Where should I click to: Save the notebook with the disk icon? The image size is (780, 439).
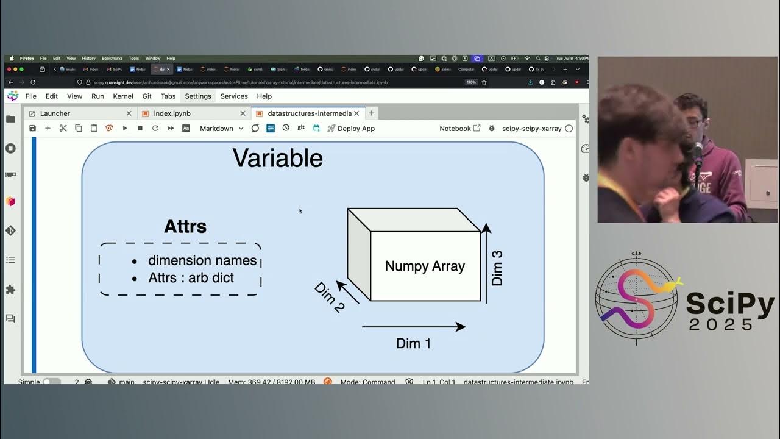tap(32, 128)
